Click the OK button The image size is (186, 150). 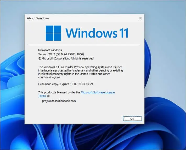point(132,118)
